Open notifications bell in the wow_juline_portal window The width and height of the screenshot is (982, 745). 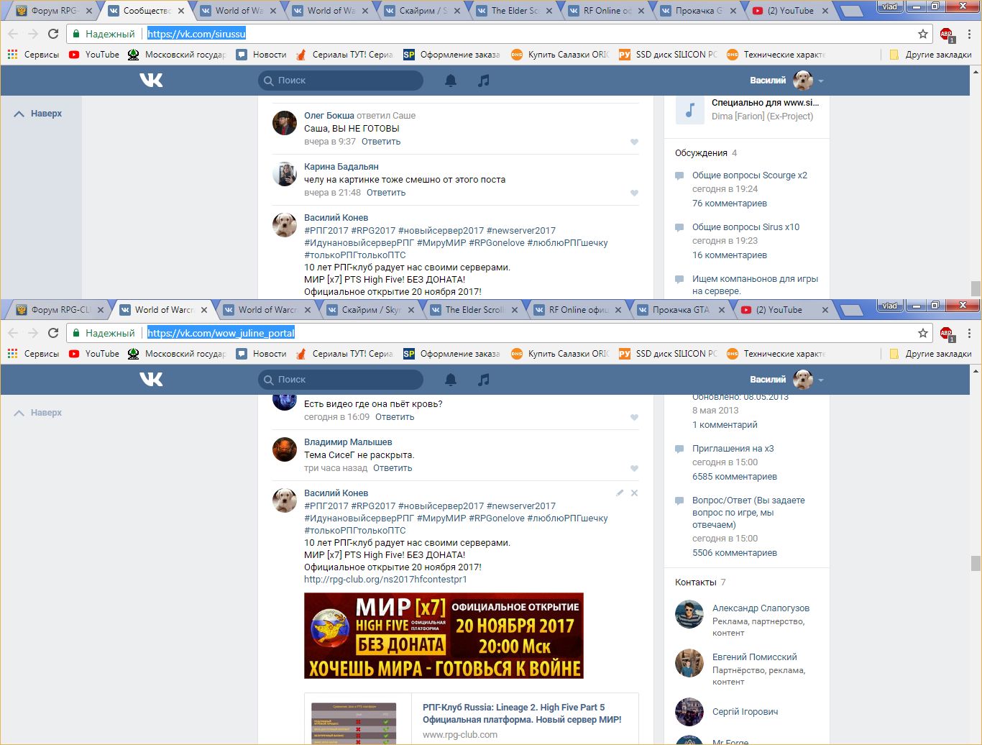point(451,380)
